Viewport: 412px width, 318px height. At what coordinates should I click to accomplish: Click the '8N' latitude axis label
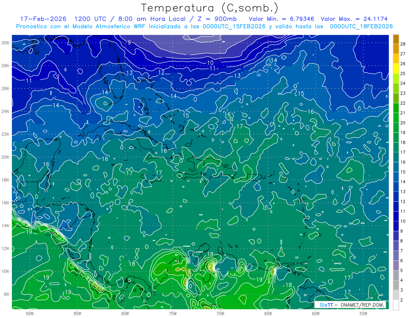click(x=7, y=294)
